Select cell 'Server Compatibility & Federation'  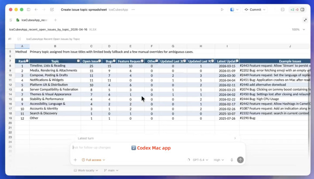tap(55, 89)
